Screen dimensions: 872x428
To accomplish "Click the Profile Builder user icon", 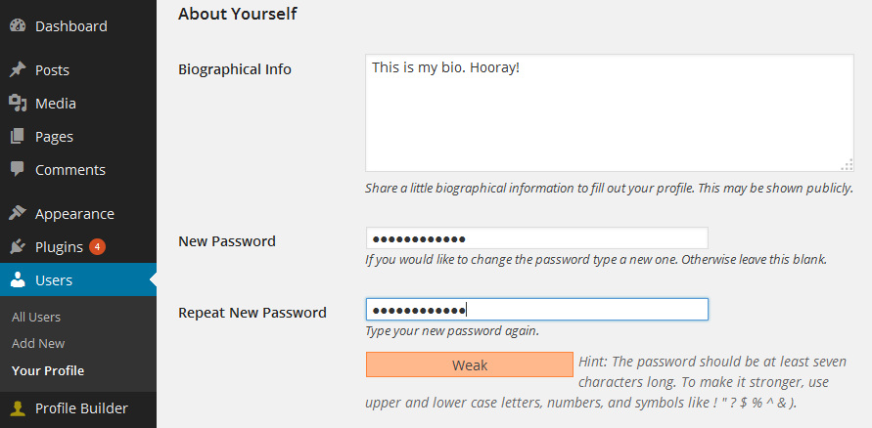I will [x=18, y=408].
